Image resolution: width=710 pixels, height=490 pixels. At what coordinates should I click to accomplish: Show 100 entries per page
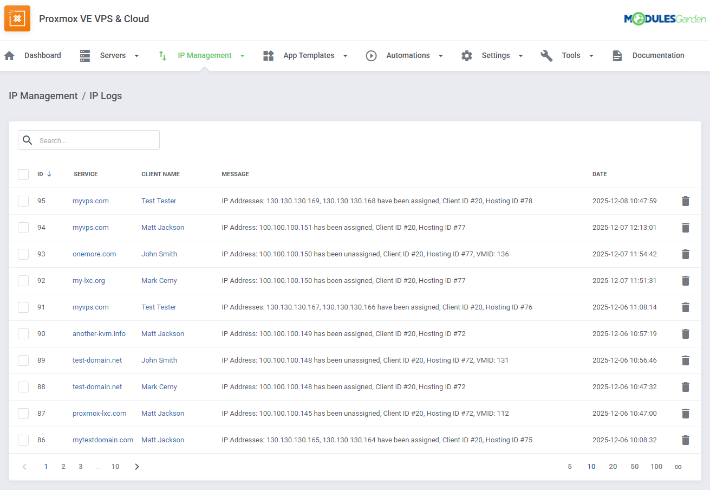(x=656, y=467)
